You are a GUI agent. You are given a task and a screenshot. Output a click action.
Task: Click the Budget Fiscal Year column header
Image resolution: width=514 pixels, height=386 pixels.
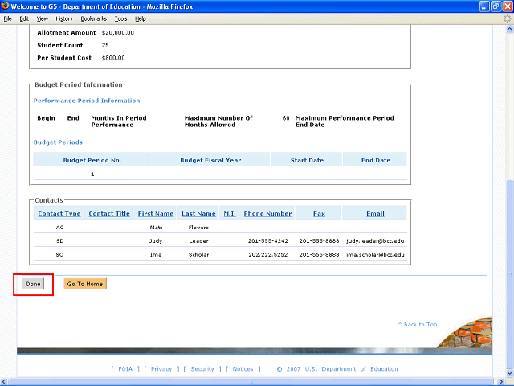210,160
